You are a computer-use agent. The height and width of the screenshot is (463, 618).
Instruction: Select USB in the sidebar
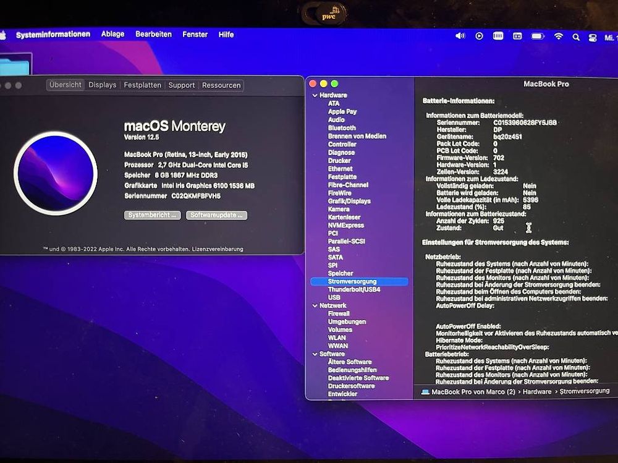[x=334, y=298]
